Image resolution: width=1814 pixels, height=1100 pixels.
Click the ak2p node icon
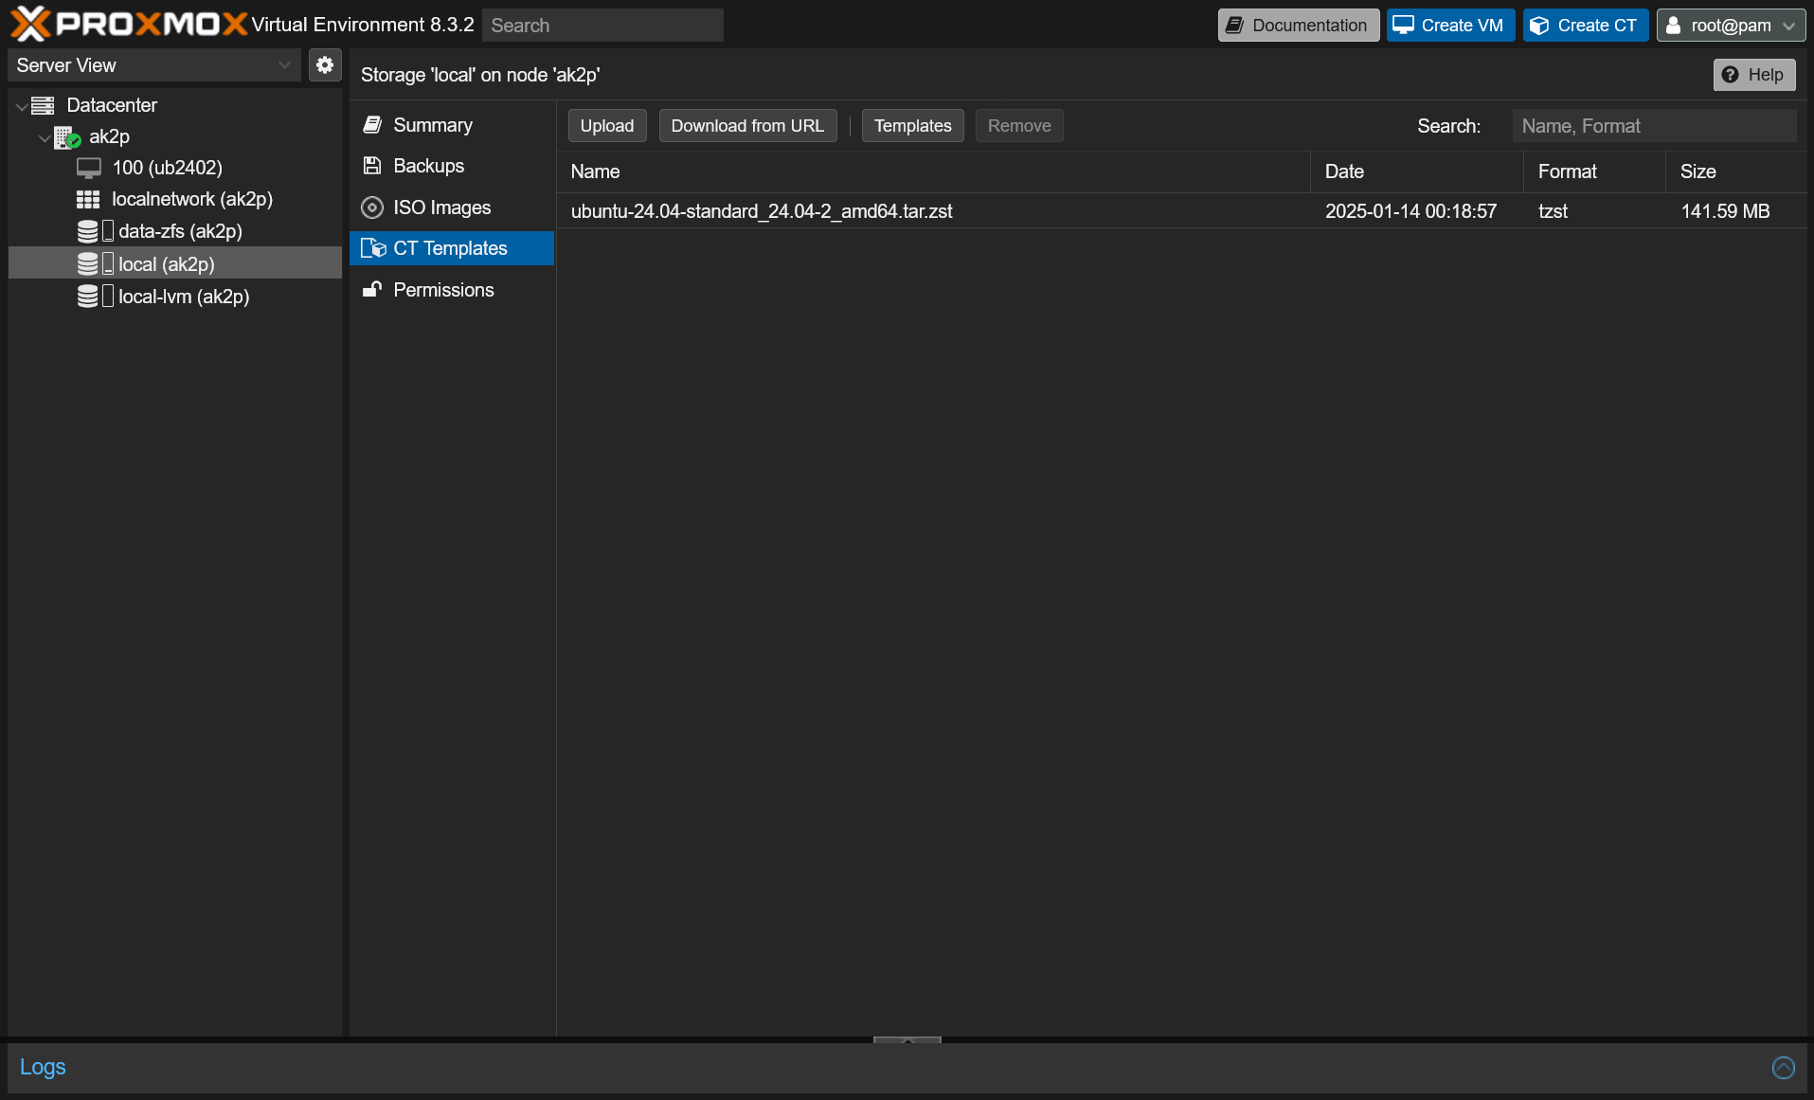tap(66, 137)
